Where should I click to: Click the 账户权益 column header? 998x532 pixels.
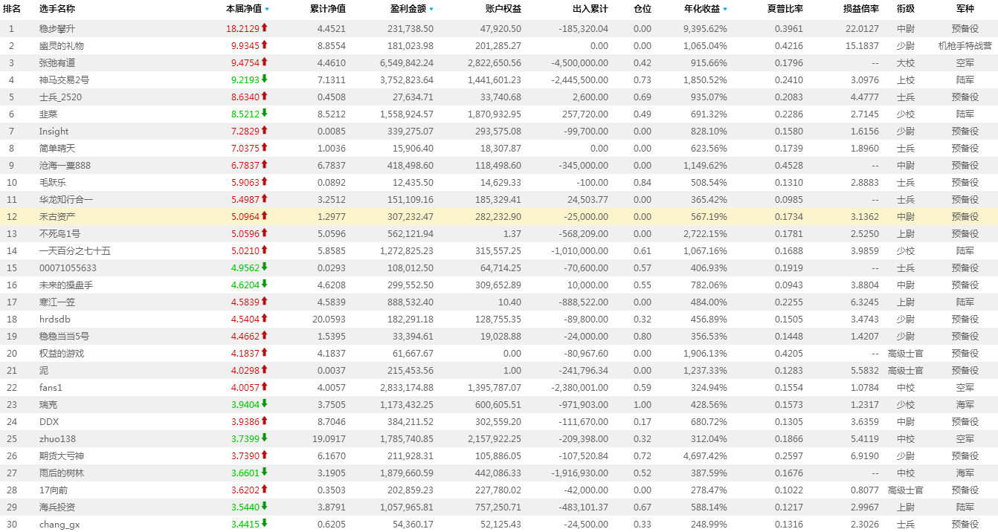[503, 9]
